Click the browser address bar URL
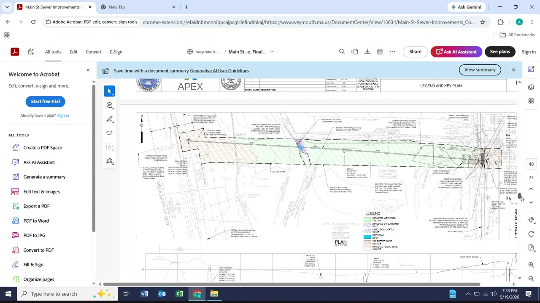This screenshot has width=540, height=303. [x=308, y=22]
